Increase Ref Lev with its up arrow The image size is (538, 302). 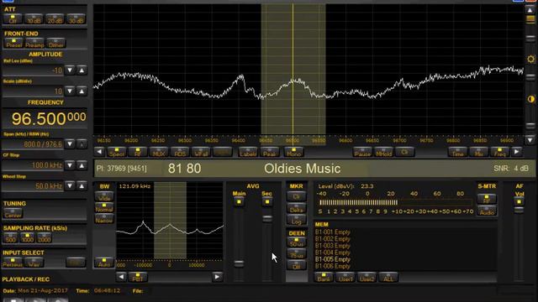(82, 70)
